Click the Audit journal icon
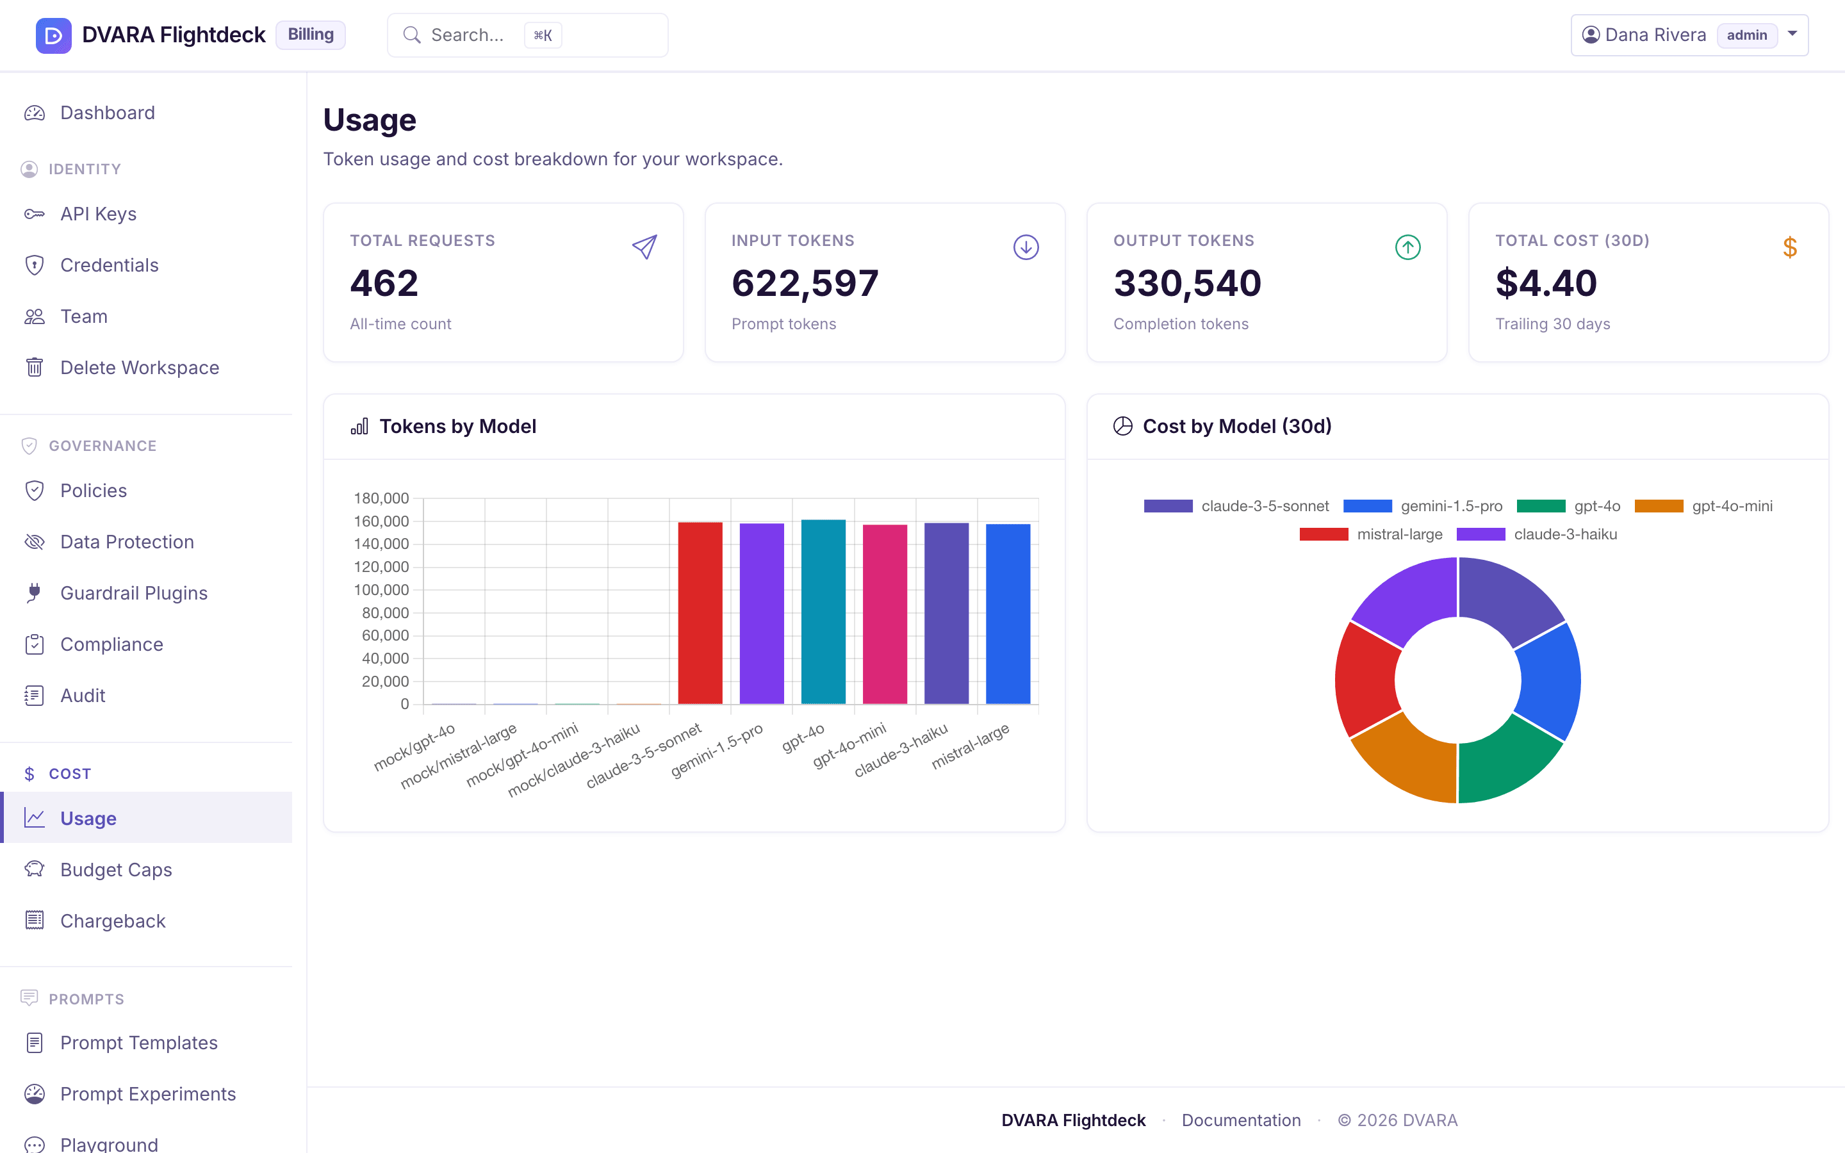1845x1153 pixels. click(x=35, y=696)
